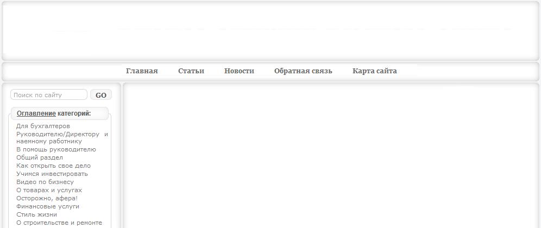
Task: Open the Осторожно, афера! category
Action: [x=47, y=198]
